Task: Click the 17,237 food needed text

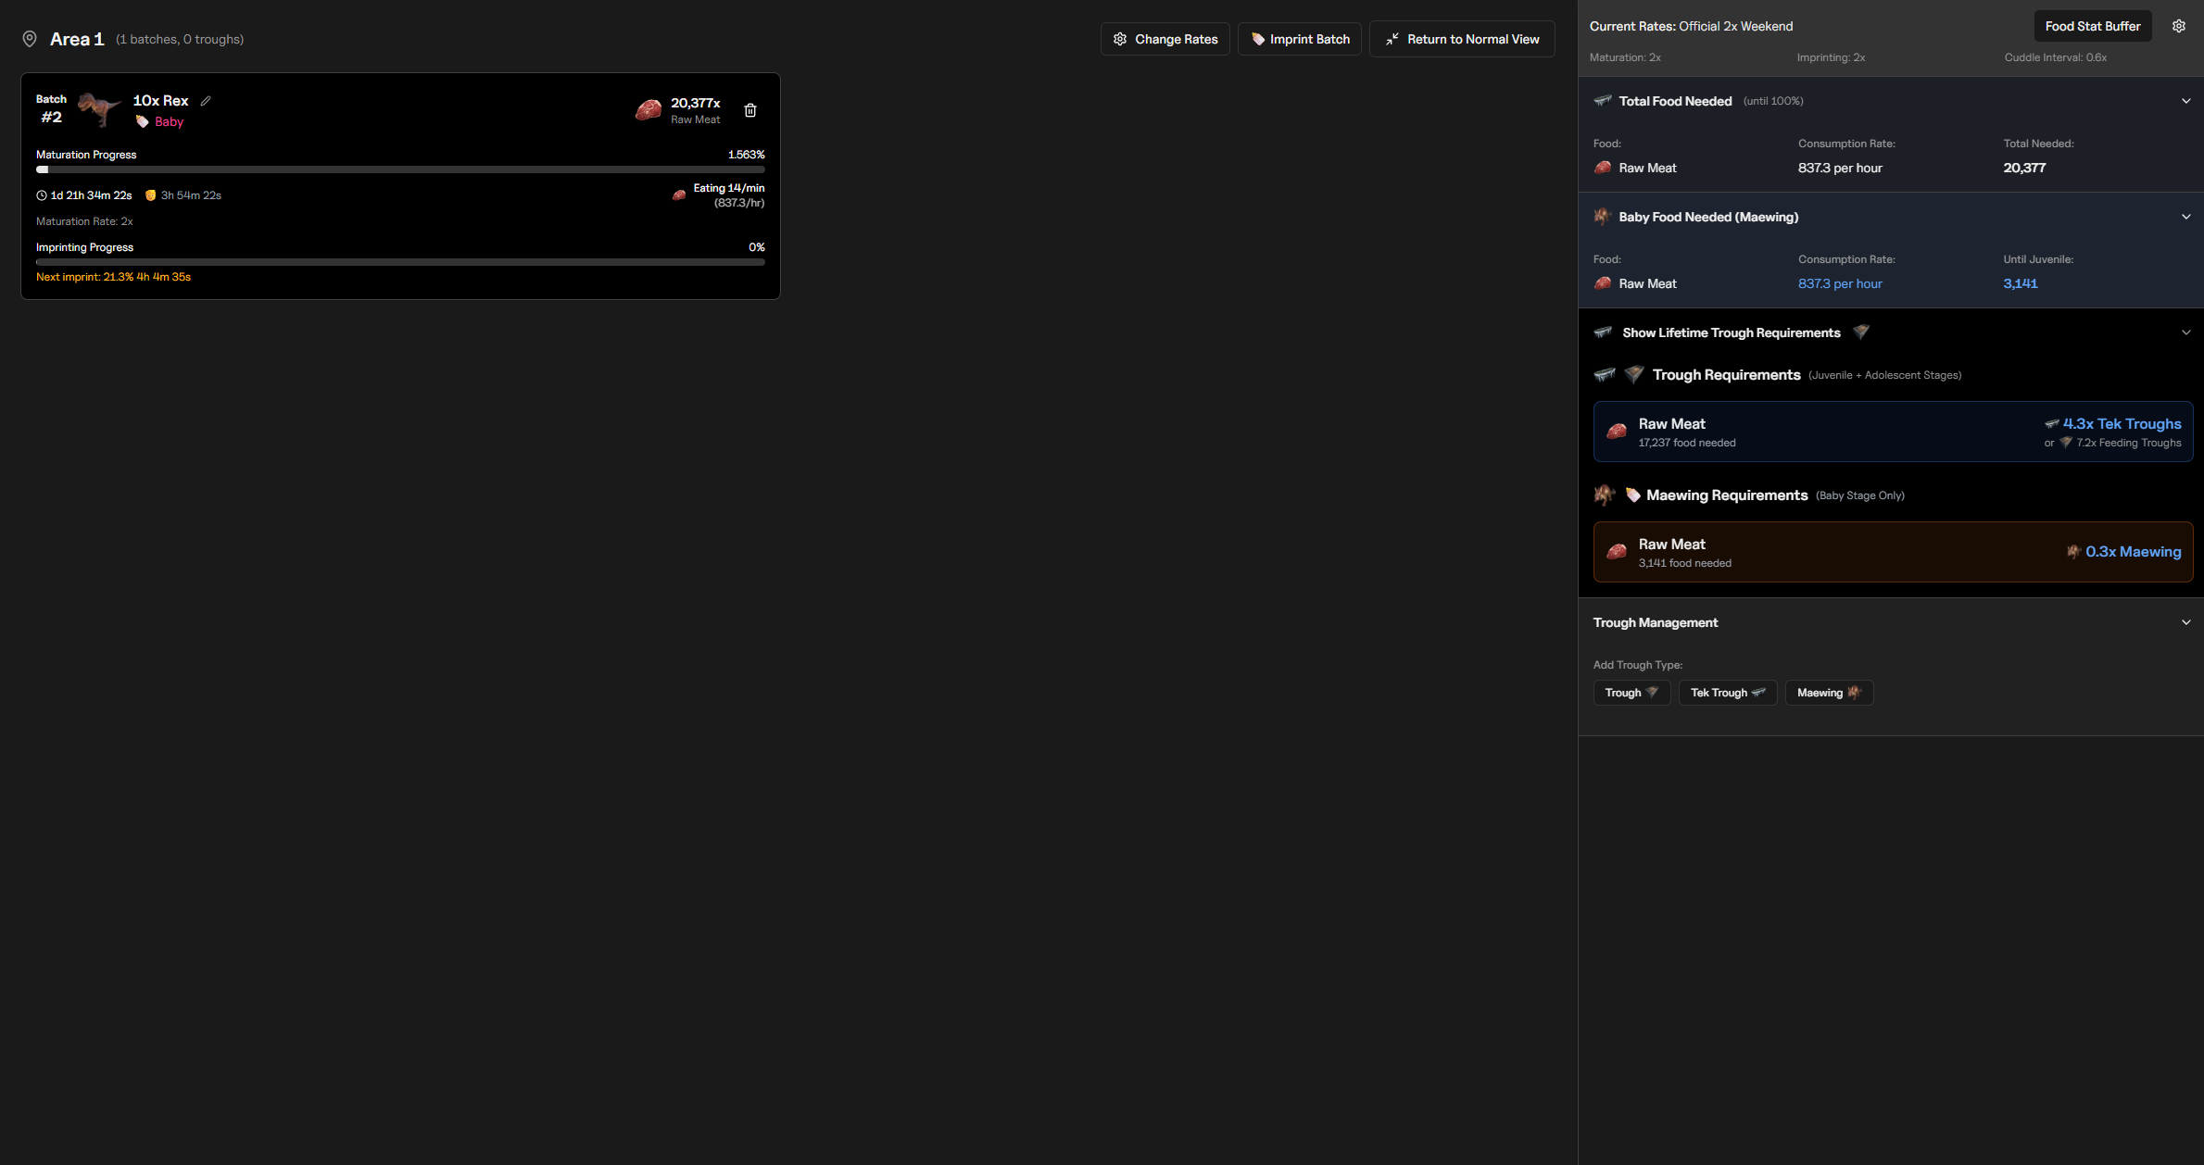Action: pyautogui.click(x=1687, y=443)
